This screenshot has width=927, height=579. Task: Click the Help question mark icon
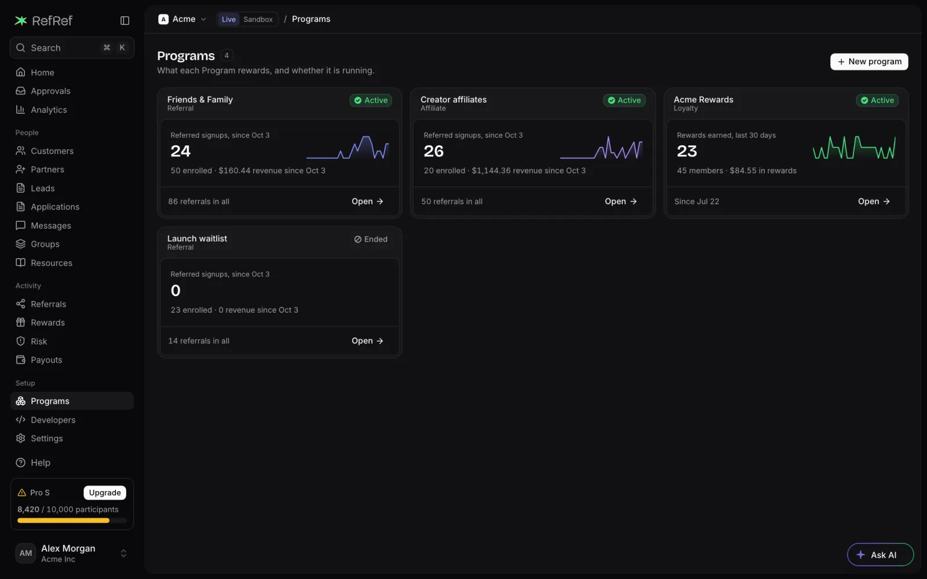pyautogui.click(x=21, y=463)
